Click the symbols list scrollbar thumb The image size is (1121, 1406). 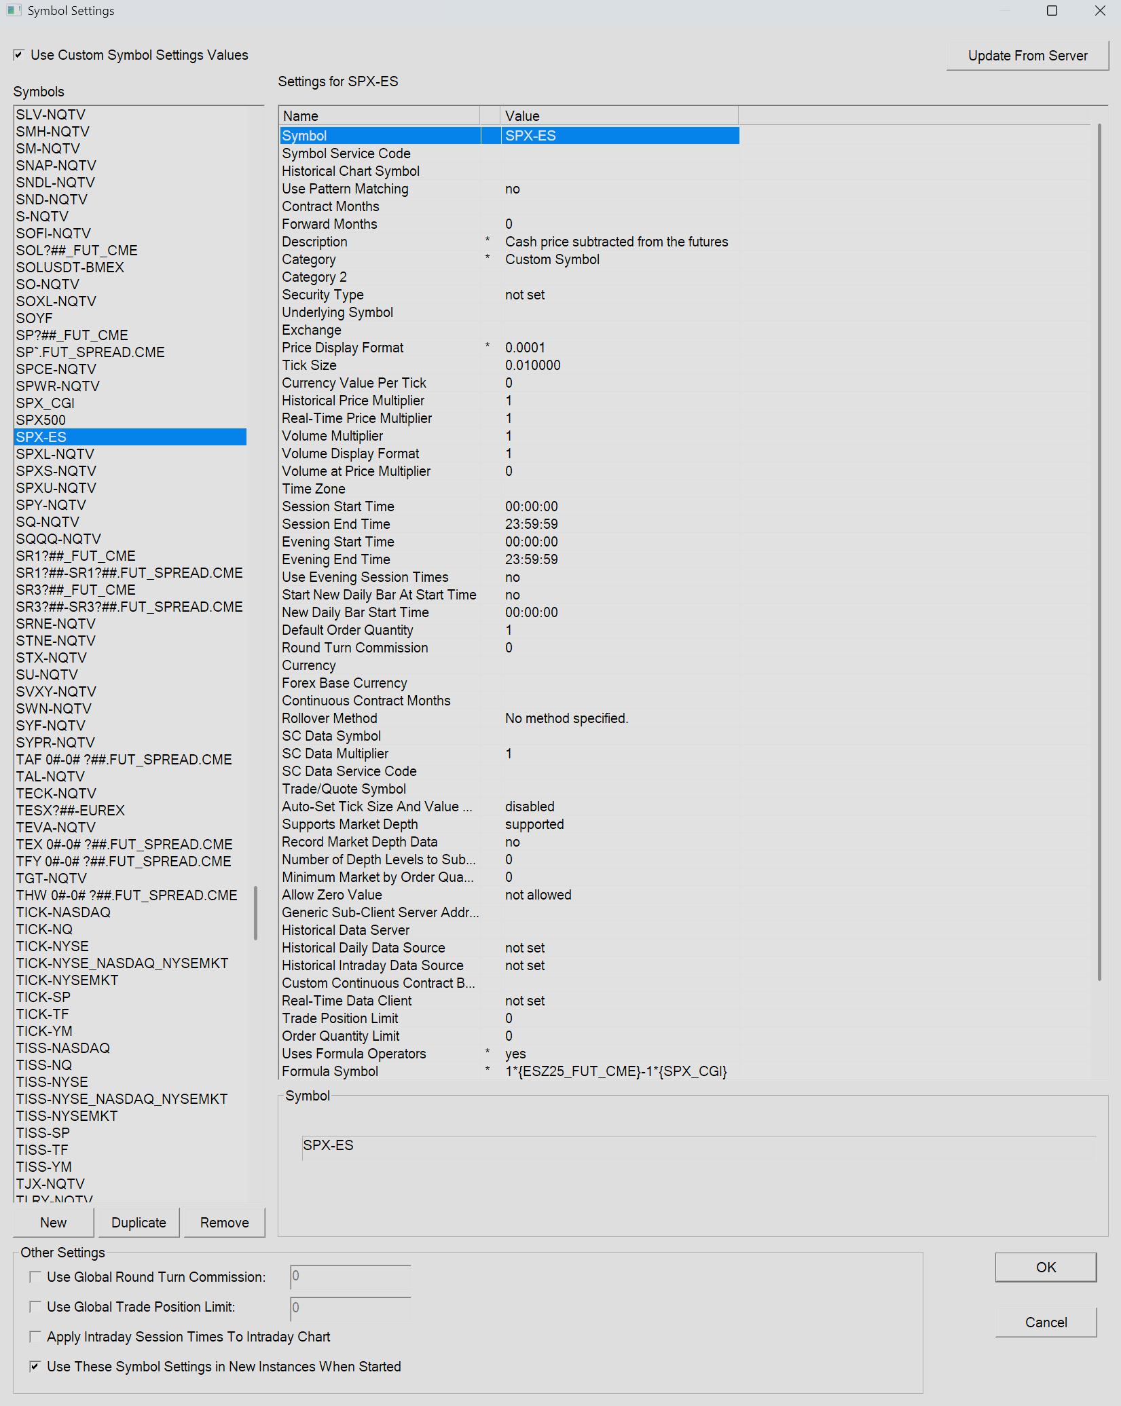(x=255, y=912)
